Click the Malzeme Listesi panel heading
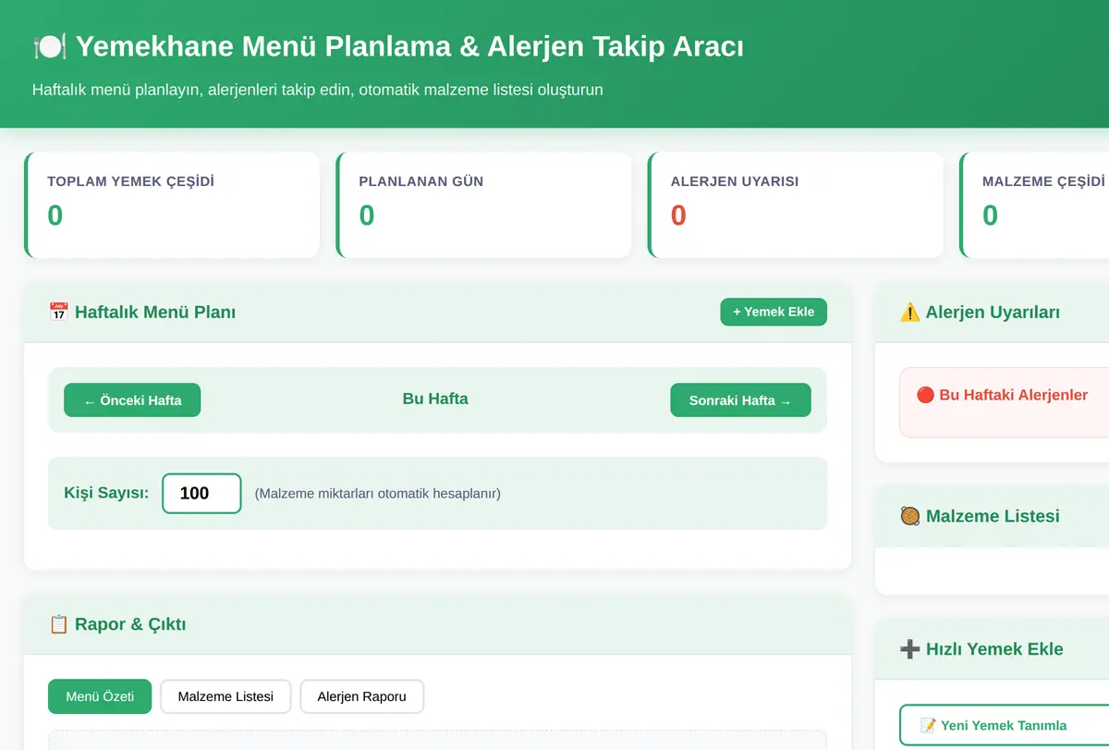Viewport: 1109px width, 750px height. (x=993, y=516)
